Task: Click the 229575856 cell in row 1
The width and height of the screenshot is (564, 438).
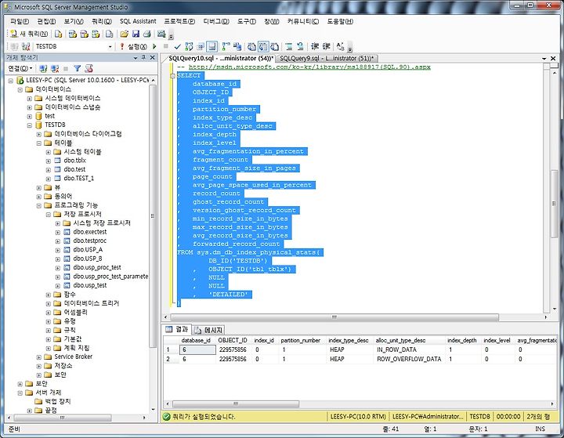Action: pyautogui.click(x=233, y=349)
